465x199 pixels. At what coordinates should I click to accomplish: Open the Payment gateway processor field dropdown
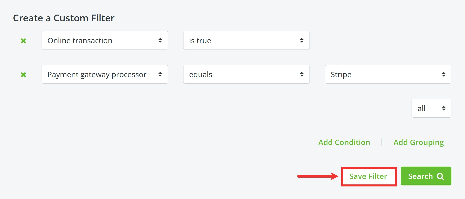[x=105, y=74]
